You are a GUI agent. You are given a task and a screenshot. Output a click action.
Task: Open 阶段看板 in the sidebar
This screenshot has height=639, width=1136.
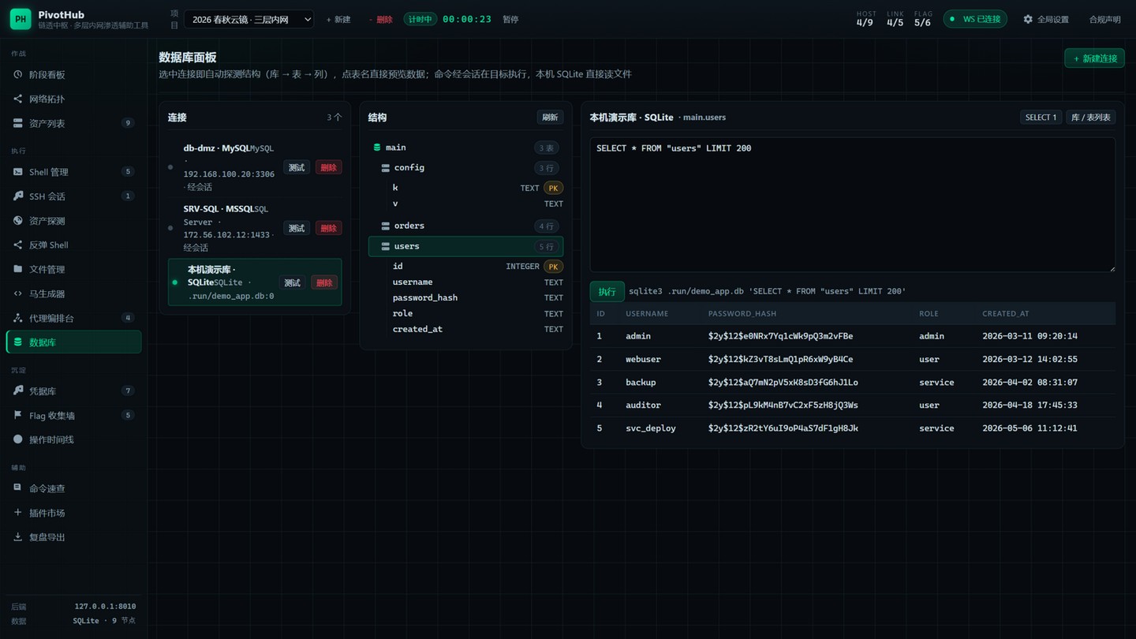coord(73,75)
